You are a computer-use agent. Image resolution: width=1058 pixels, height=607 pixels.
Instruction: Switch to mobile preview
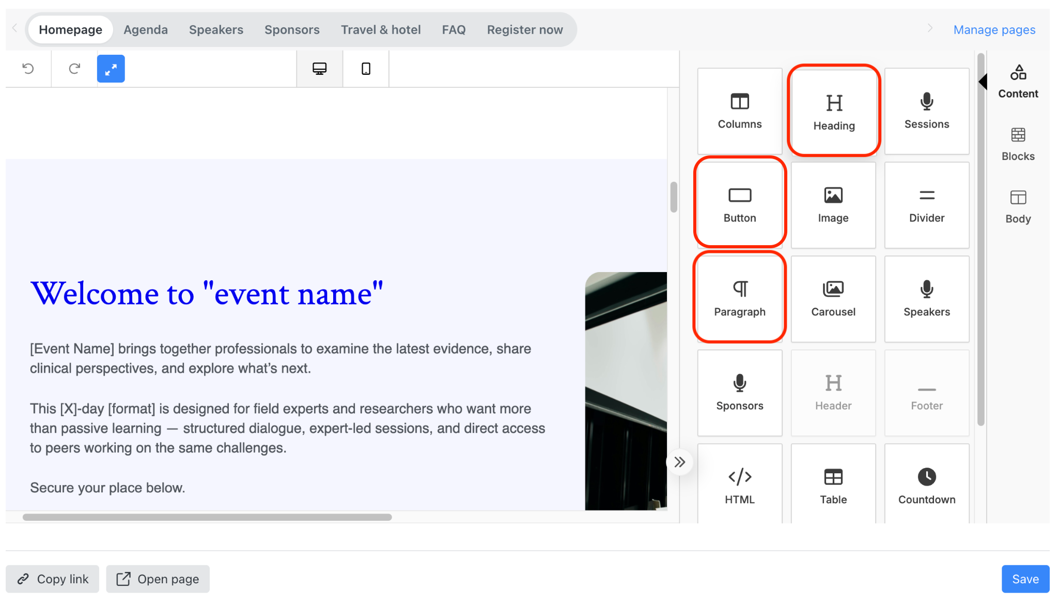pyautogui.click(x=366, y=69)
